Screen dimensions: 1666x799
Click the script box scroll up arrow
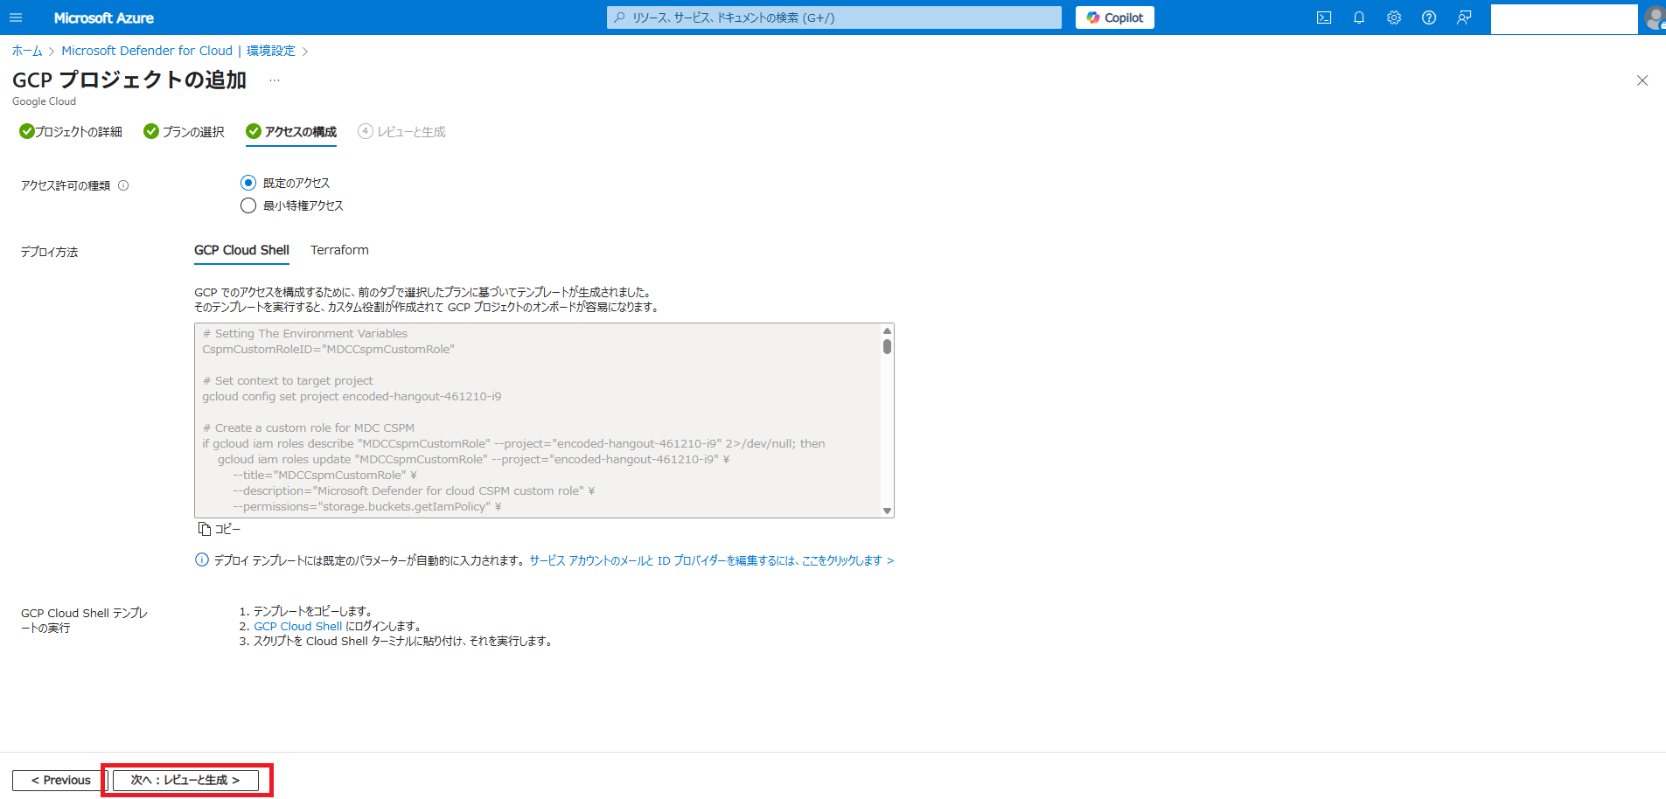coord(887,330)
